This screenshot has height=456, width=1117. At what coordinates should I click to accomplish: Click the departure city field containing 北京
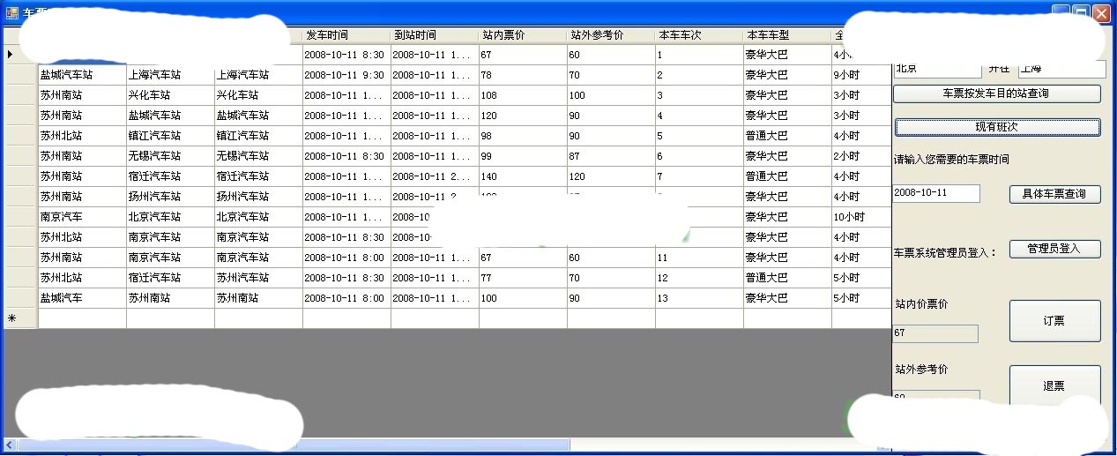pos(936,69)
